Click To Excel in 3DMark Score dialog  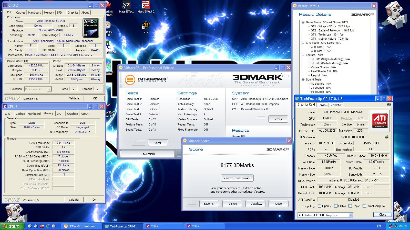232,204
